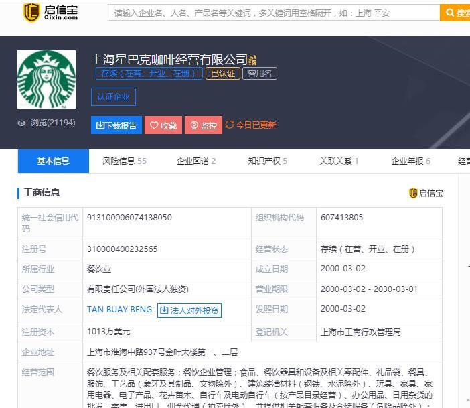The image size is (470, 408).
Task: Click the 认证企业 button
Action: (113, 96)
